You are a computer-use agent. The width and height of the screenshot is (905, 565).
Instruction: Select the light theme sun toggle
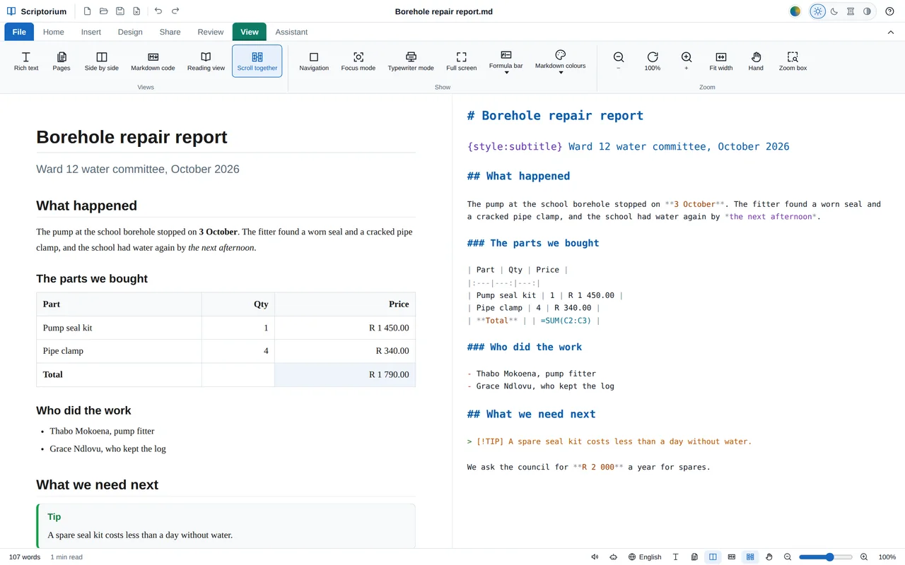click(818, 11)
